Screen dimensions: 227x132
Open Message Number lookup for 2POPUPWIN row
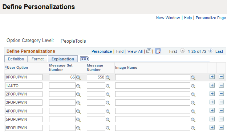(x=108, y=94)
